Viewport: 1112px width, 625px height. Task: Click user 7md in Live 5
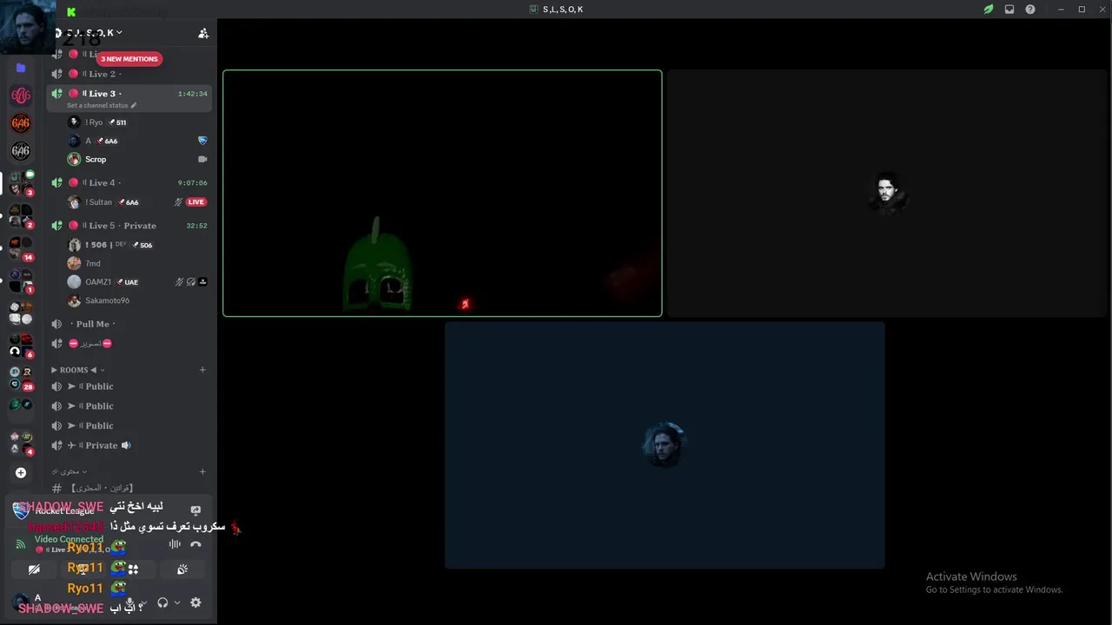pyautogui.click(x=139, y=263)
